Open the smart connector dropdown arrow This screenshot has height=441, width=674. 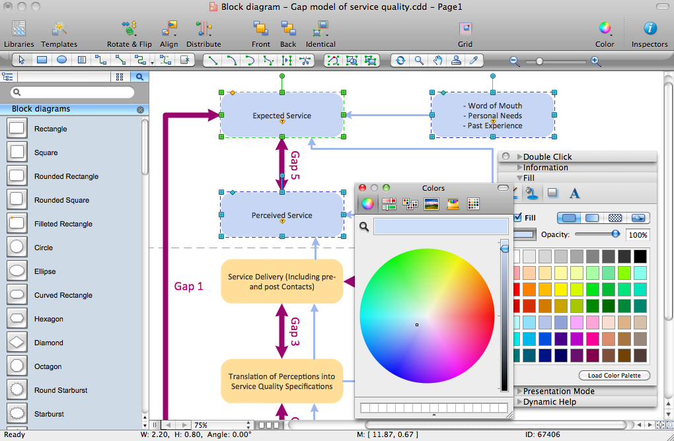pos(153,63)
